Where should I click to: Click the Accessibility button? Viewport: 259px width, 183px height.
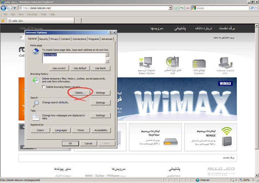[101, 130]
